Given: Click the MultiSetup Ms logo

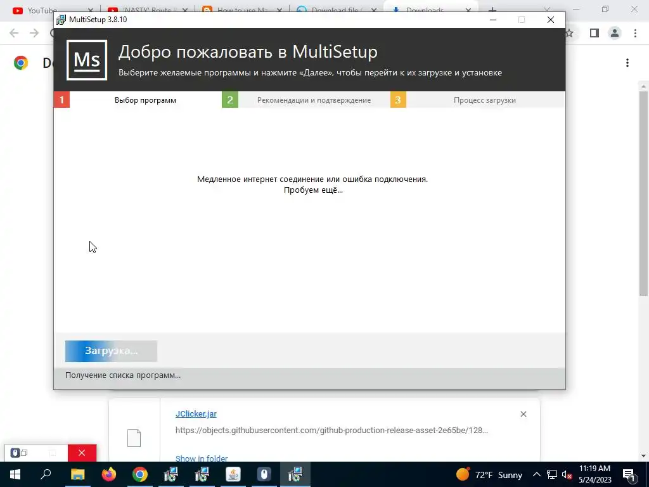Looking at the screenshot, I should pos(87,60).
